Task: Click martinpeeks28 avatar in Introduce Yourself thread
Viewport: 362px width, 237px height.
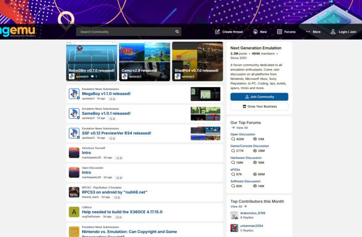Action: tap(74, 152)
